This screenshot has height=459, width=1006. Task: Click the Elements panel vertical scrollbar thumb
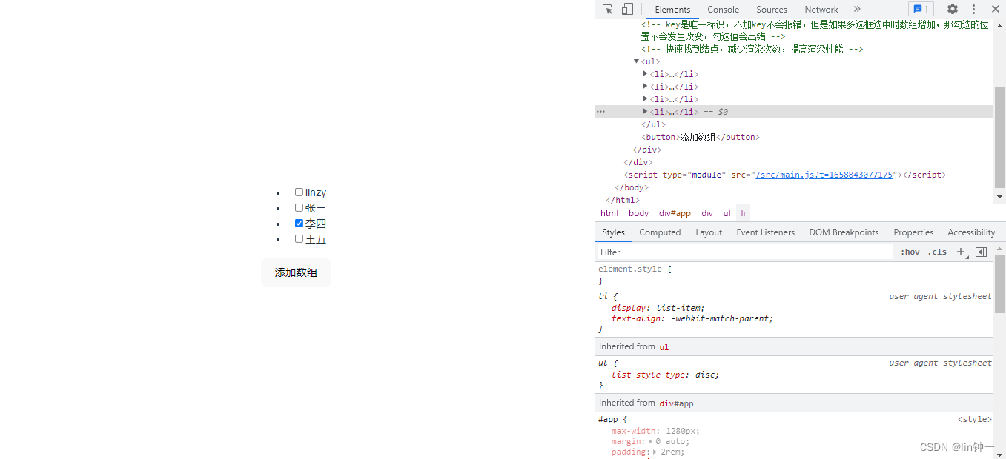[x=999, y=137]
